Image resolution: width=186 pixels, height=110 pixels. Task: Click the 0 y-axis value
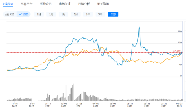coord(181,76)
